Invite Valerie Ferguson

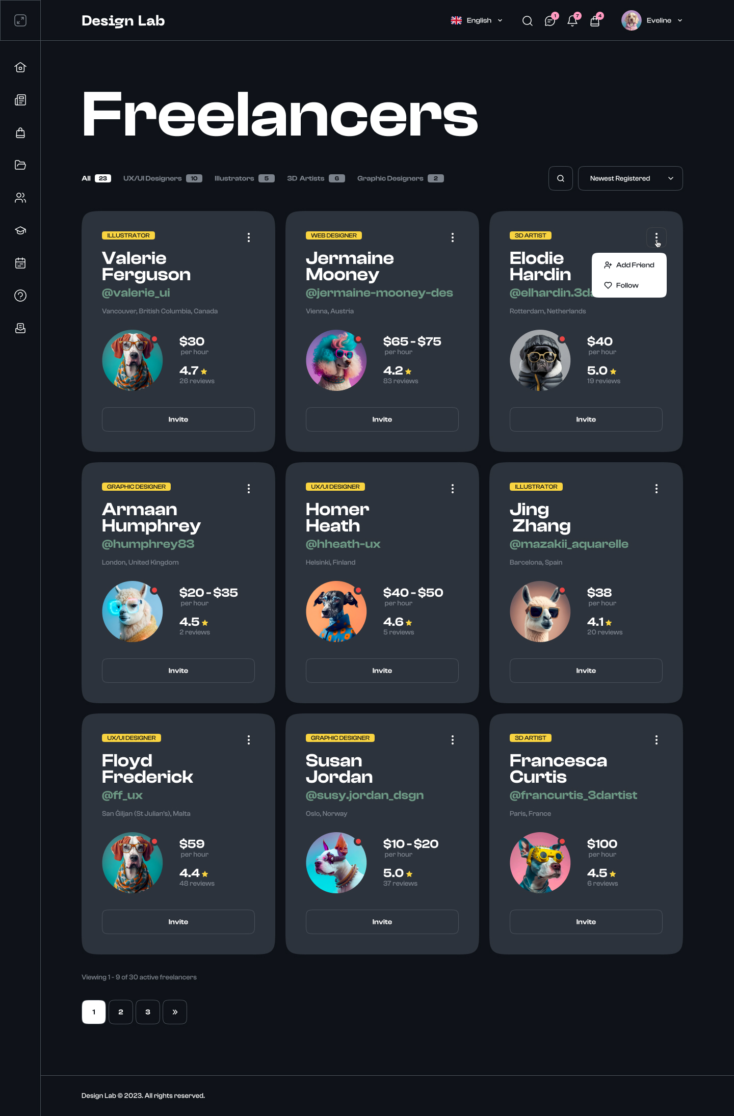(x=178, y=419)
